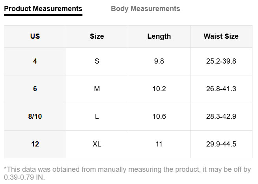Click the Waist Size column header
This screenshot has width=258, height=184.
pyautogui.click(x=221, y=36)
